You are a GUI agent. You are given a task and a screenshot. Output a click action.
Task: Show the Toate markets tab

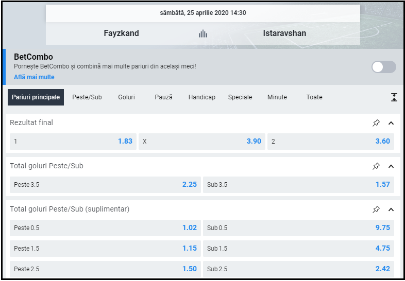click(x=314, y=97)
